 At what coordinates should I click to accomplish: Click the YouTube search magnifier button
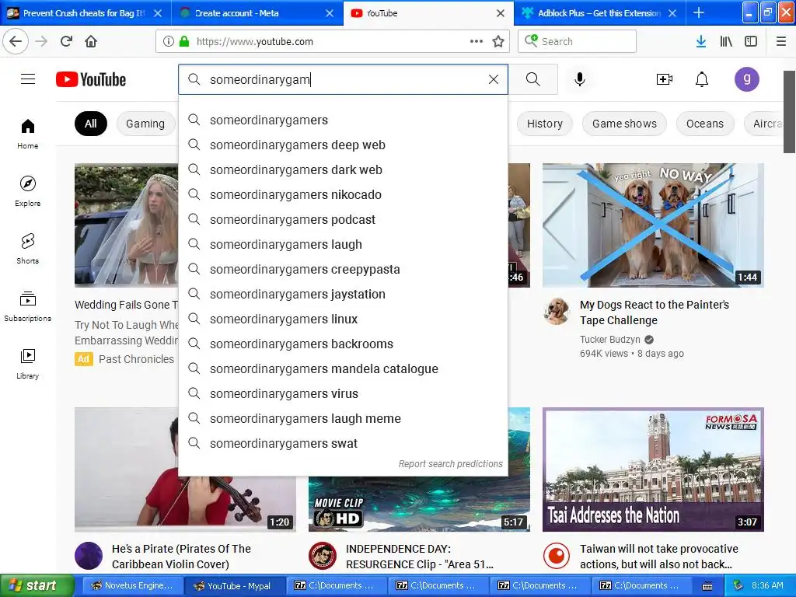point(533,79)
